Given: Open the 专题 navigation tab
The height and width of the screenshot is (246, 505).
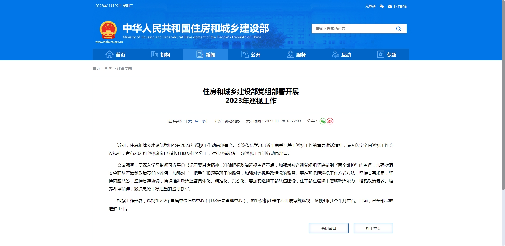Looking at the screenshot, I should coord(387,54).
